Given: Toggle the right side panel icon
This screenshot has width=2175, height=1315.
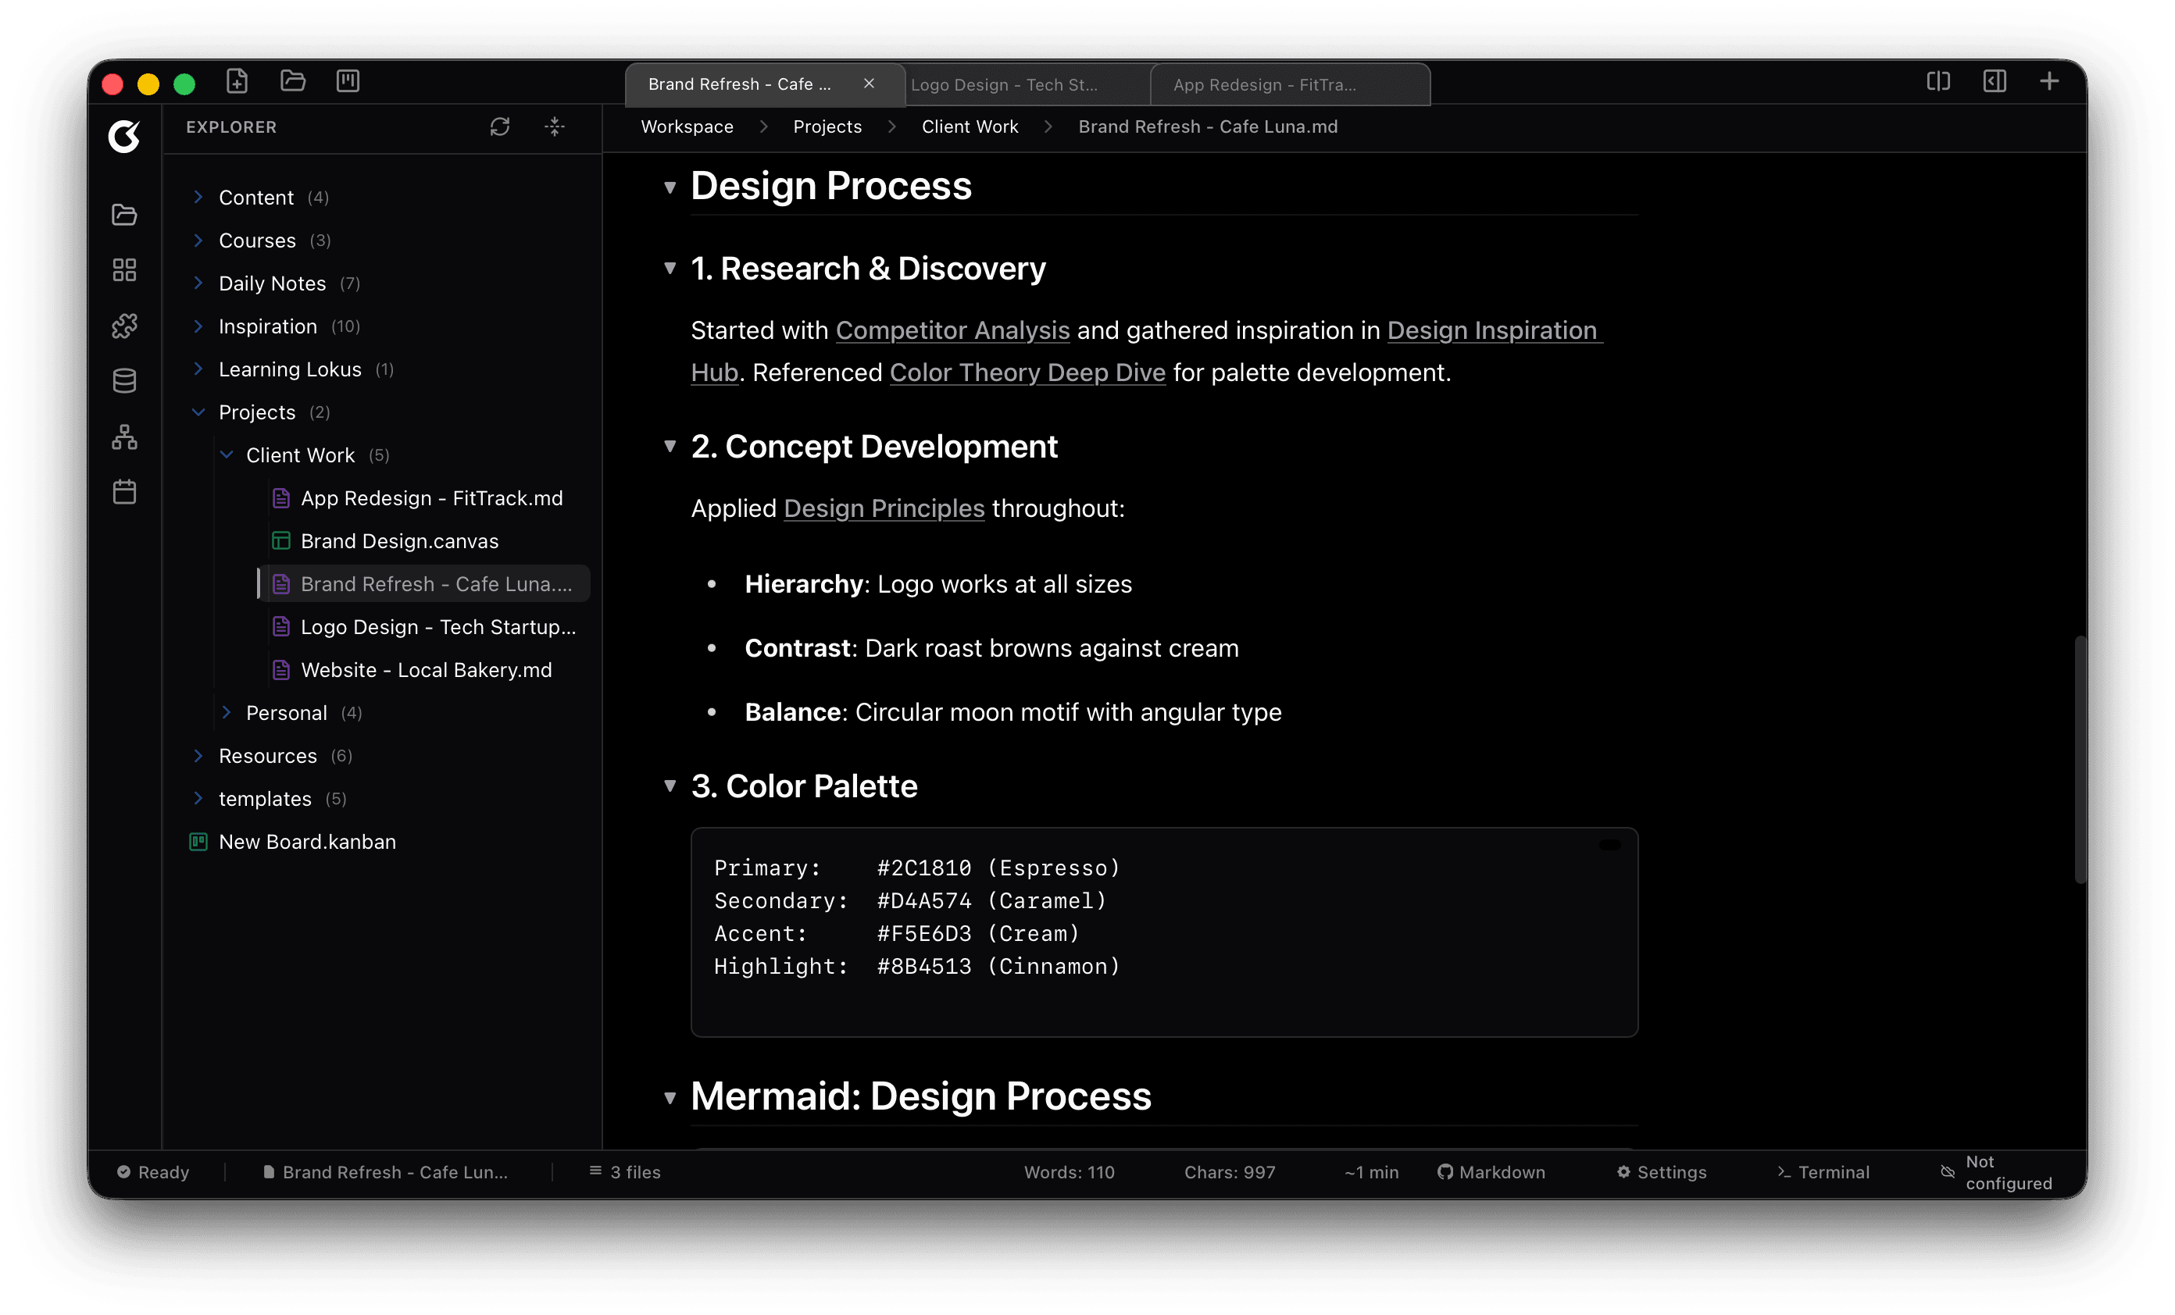Looking at the screenshot, I should [1994, 82].
